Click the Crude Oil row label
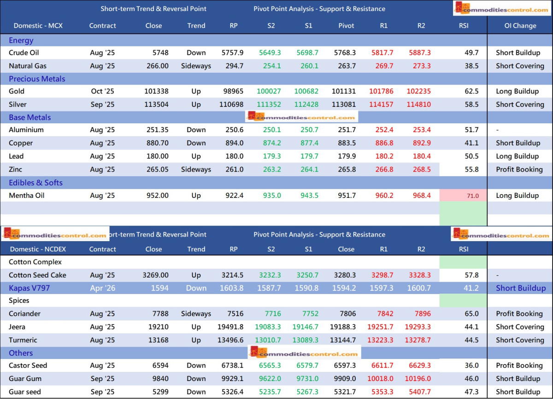The height and width of the screenshot is (399, 553). coord(24,53)
